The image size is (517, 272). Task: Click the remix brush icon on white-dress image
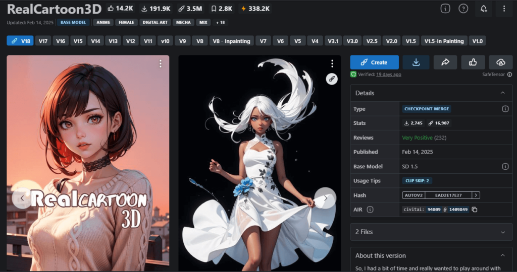coord(332,79)
